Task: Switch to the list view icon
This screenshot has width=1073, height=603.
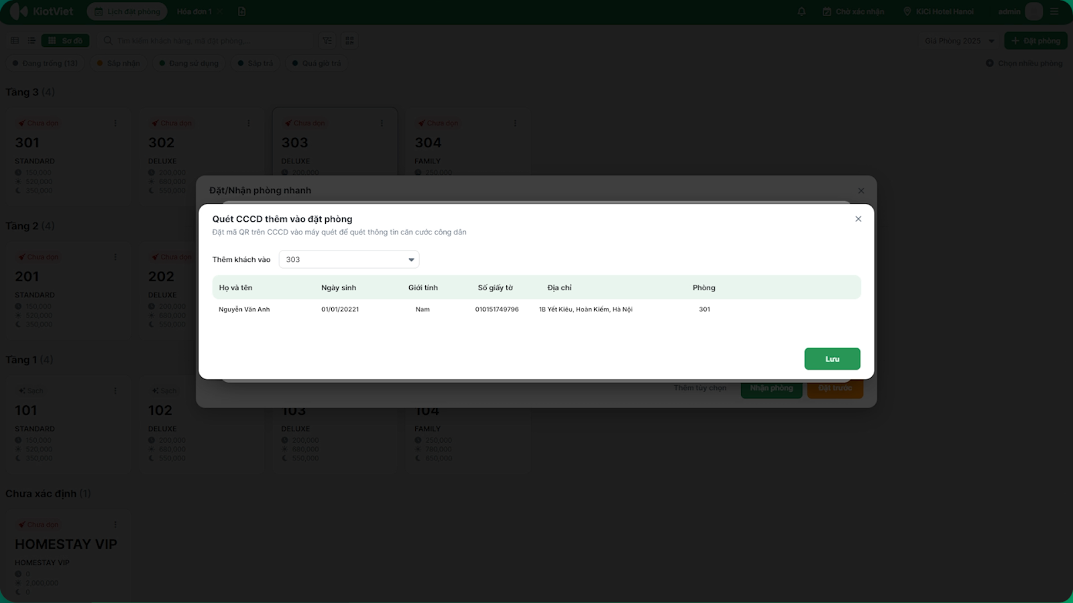Action: coord(31,41)
